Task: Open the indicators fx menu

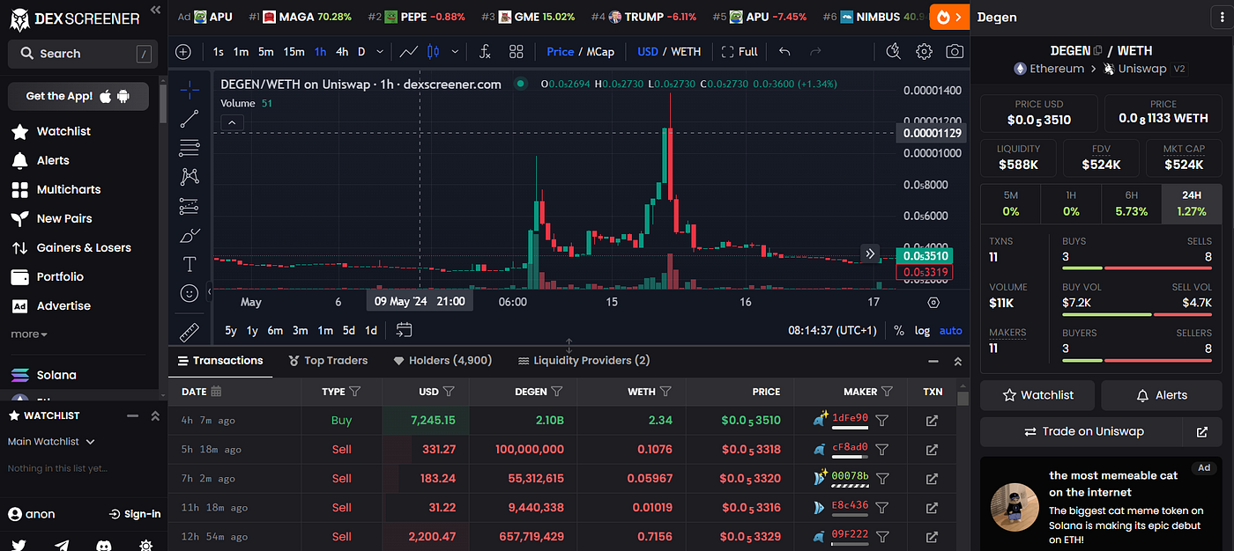Action: tap(485, 52)
